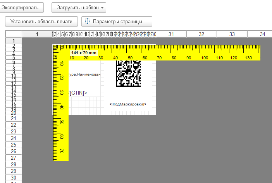Select column header 32
The width and height of the screenshot is (272, 183).
201,34
